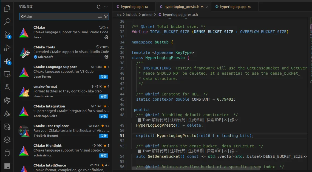Open the Remote Explorer monitor icon
Screen dimensions: 312x172
coord(7,74)
